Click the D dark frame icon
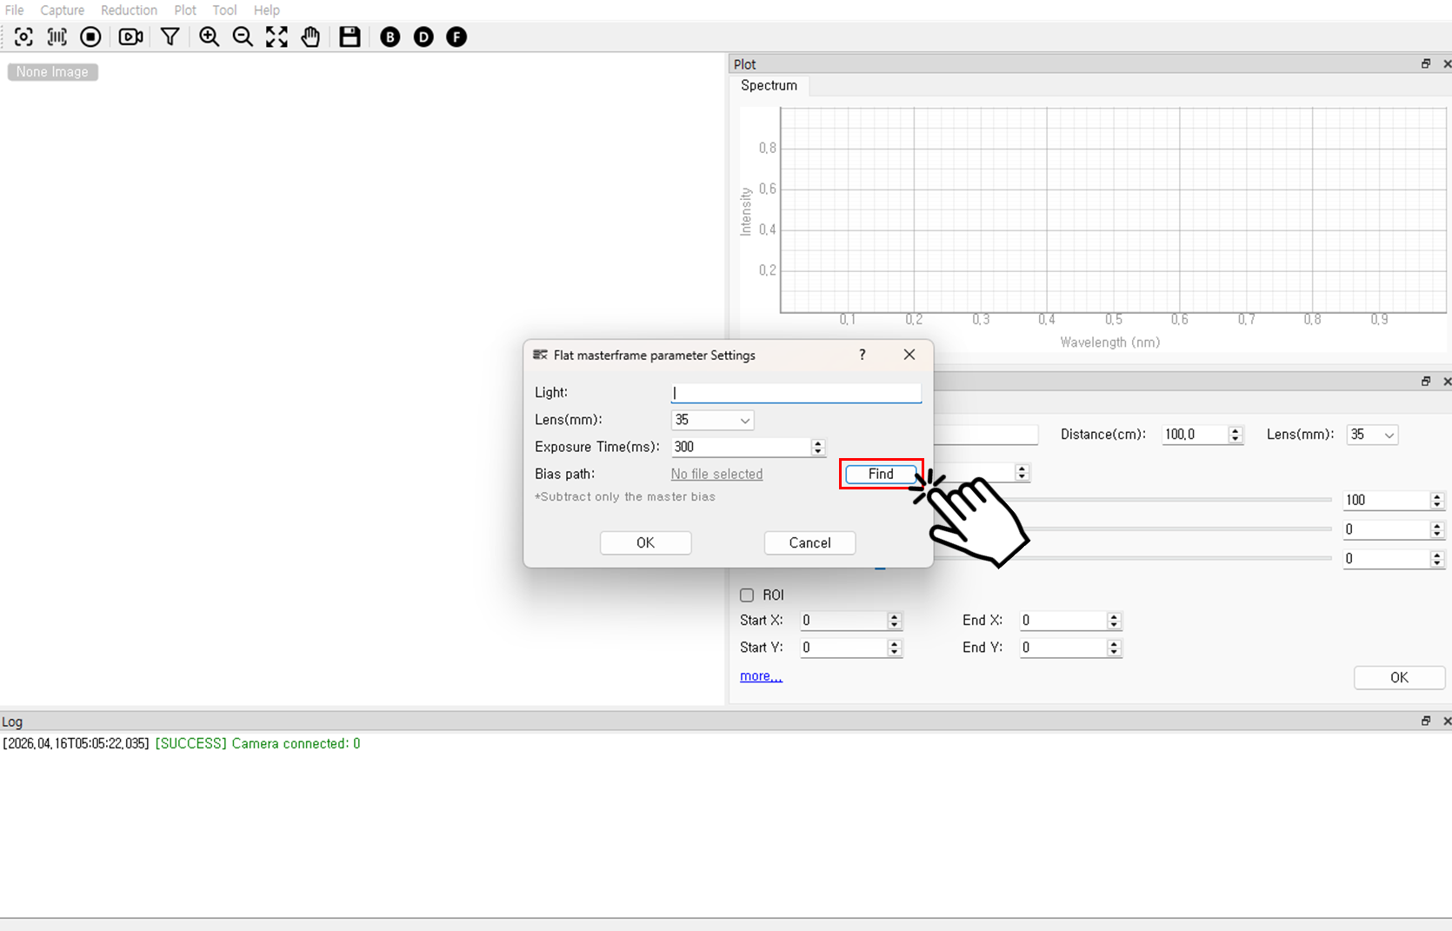Viewport: 1452px width, 931px height. pos(423,37)
